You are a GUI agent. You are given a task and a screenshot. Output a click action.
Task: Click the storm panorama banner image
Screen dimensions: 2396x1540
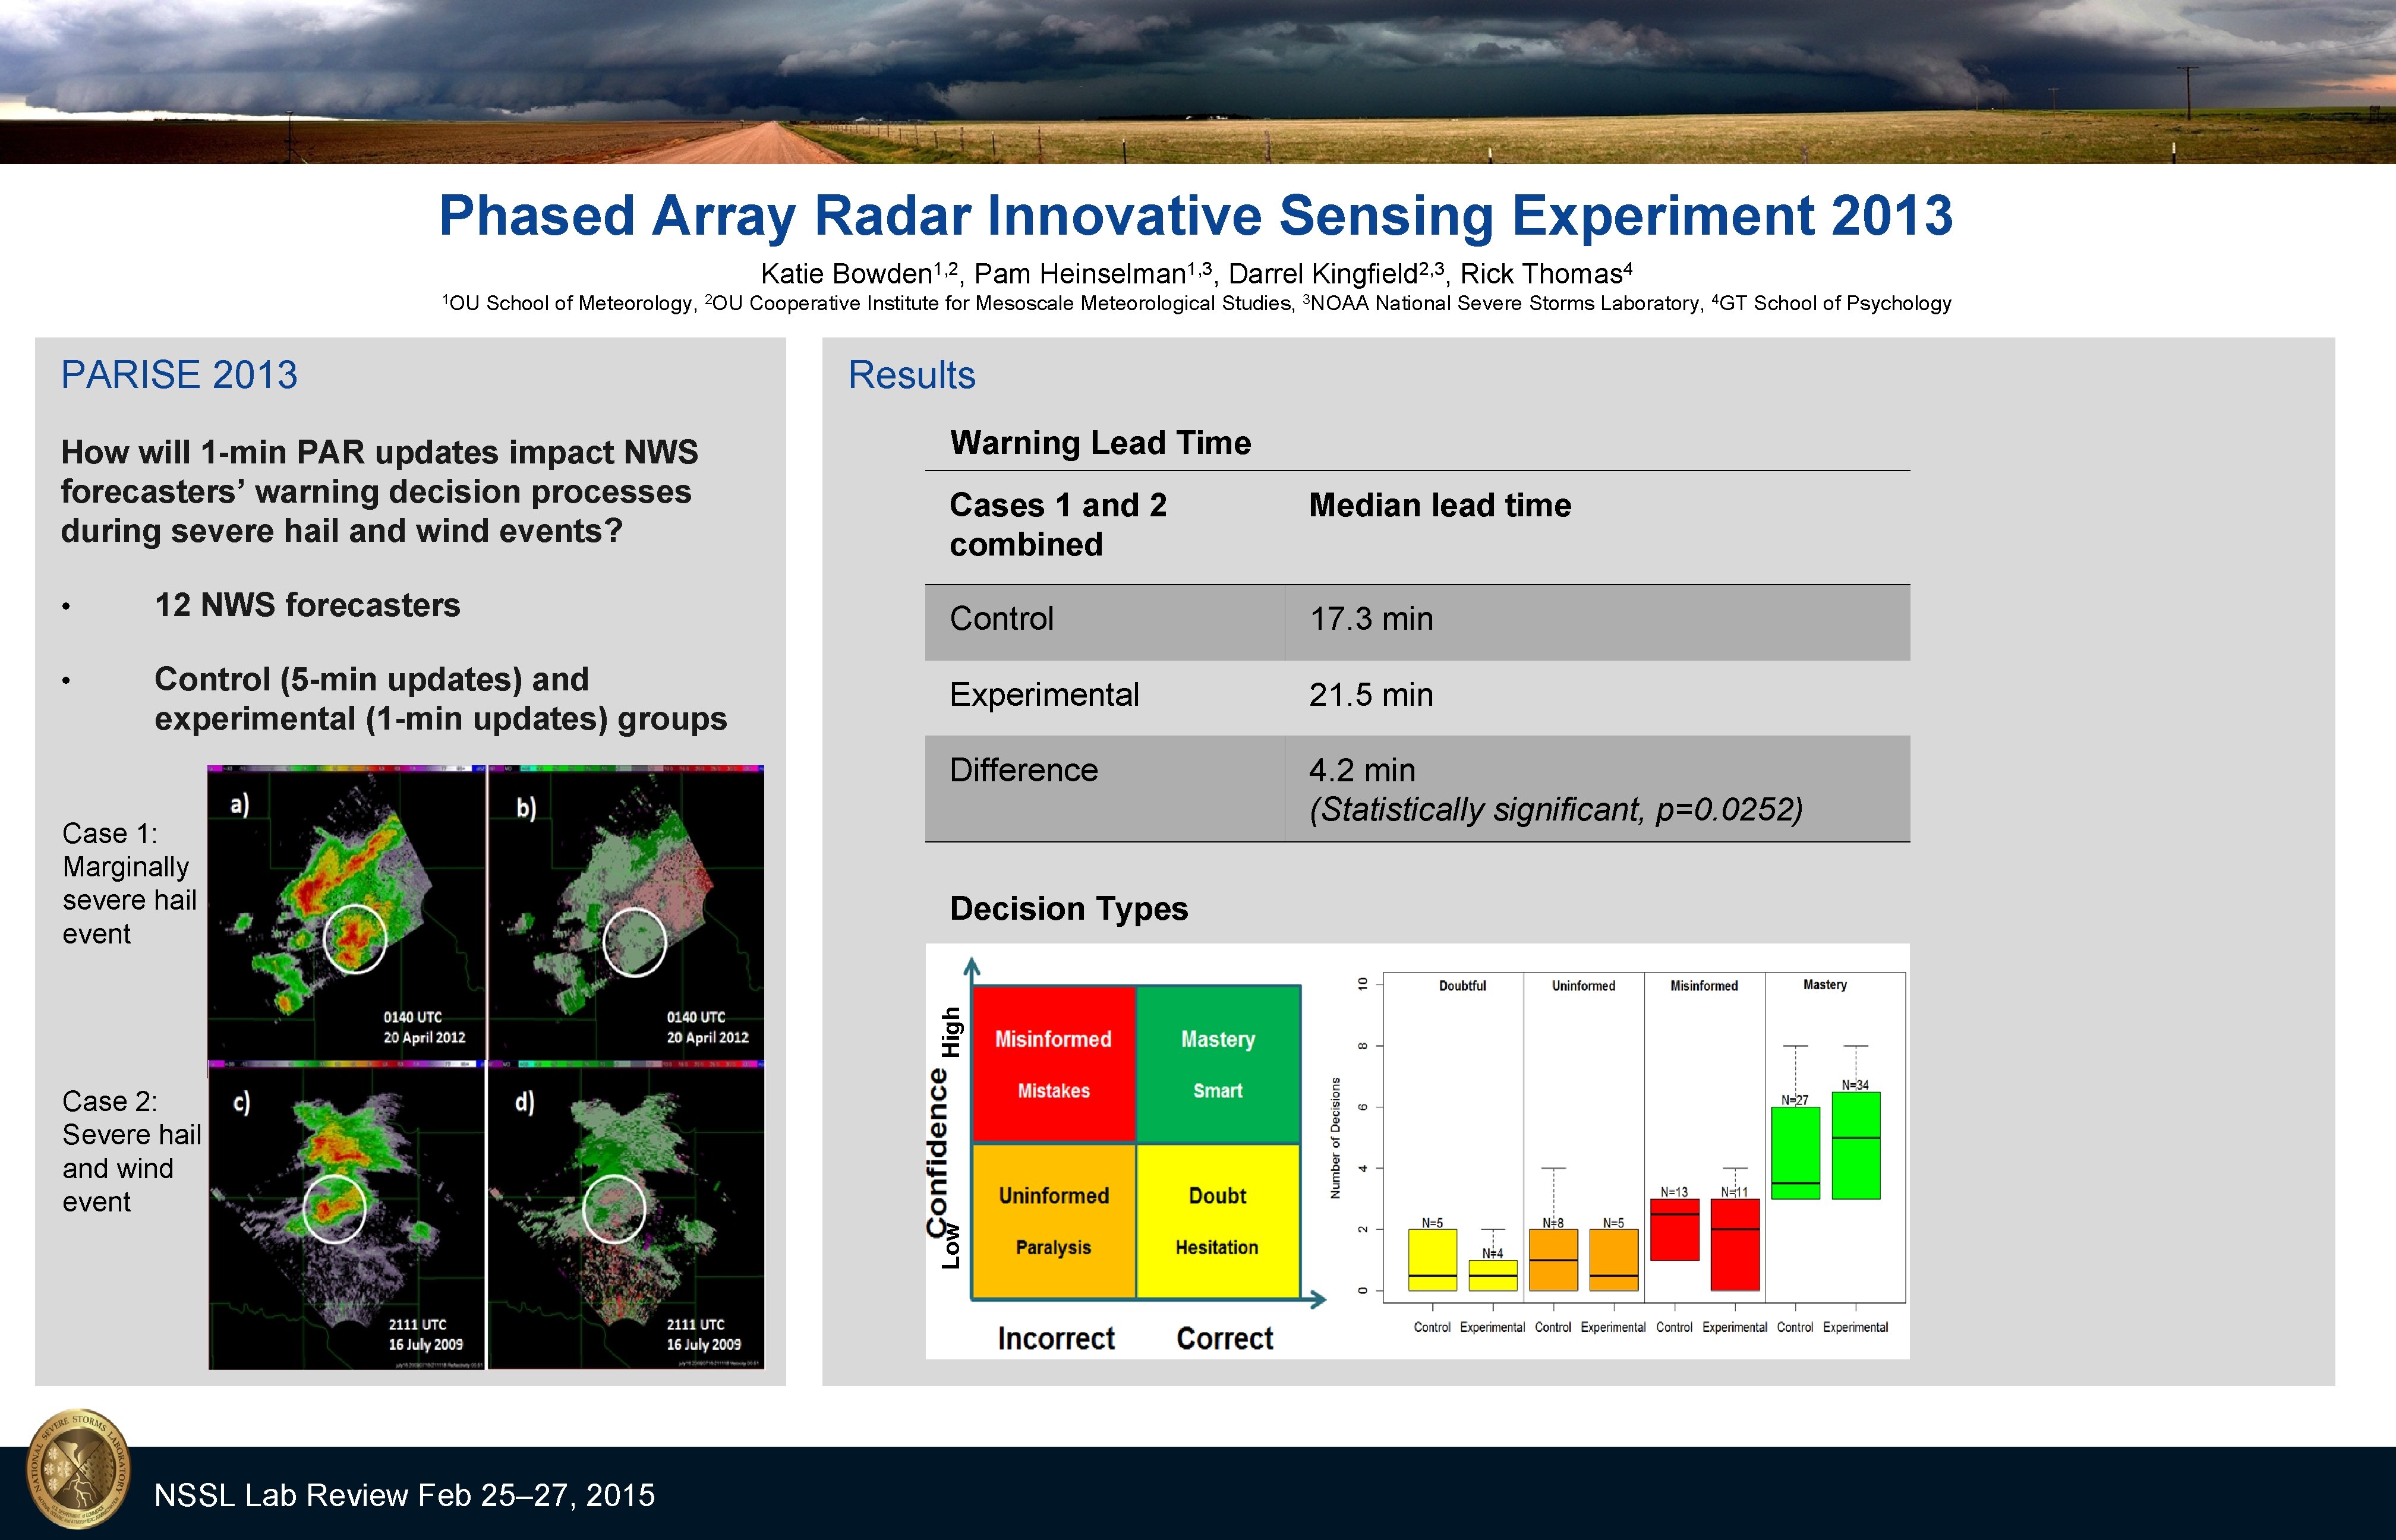click(1198, 80)
